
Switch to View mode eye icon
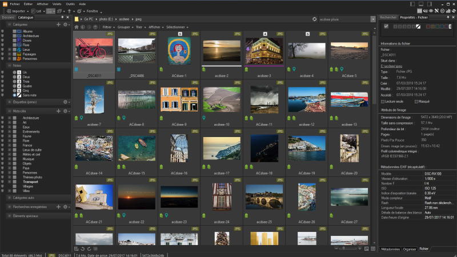point(431,11)
